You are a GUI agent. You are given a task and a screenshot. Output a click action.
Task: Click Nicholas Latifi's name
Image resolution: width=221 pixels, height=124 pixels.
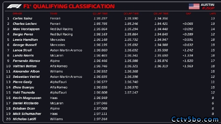pyautogui.click(x=24, y=119)
